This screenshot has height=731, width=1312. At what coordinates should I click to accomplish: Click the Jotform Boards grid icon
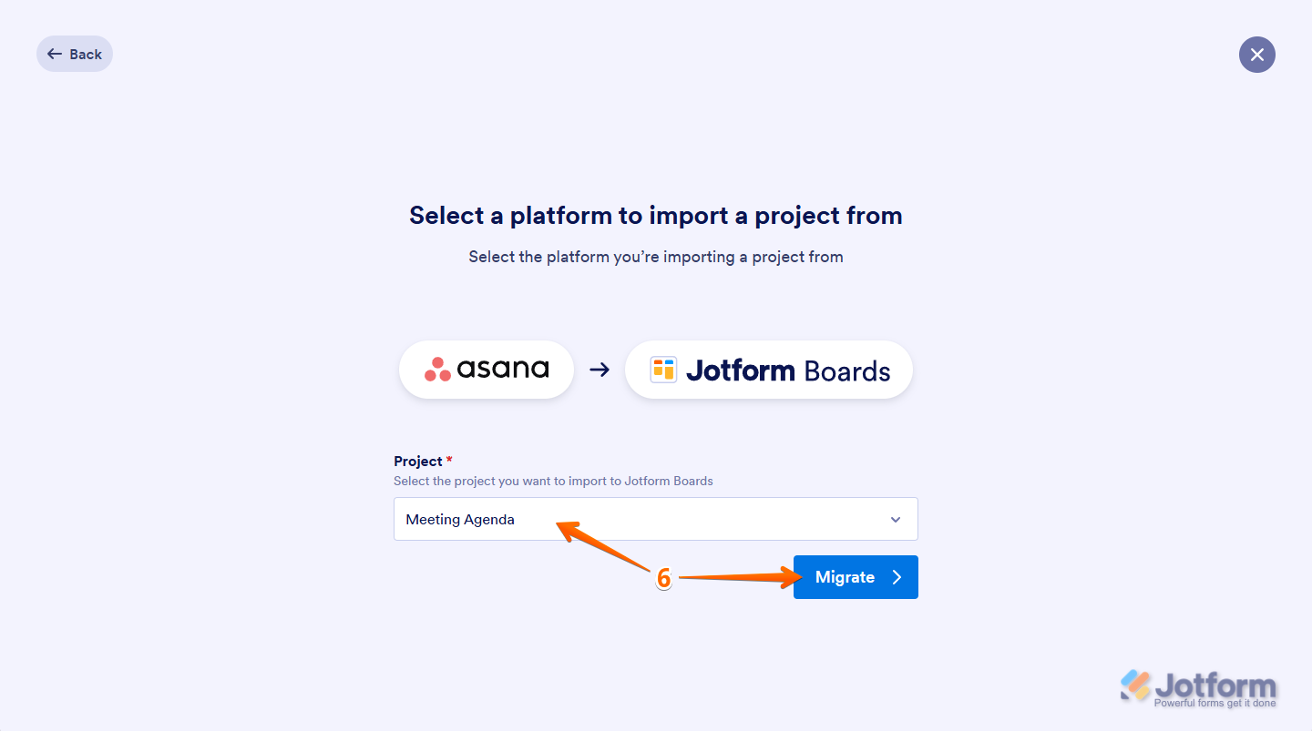[662, 370]
